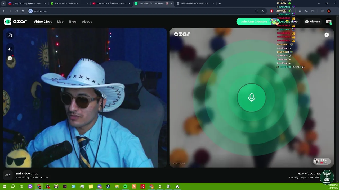Open Chrome profile avatar
This screenshot has height=190, width=339.
pos(329,11)
